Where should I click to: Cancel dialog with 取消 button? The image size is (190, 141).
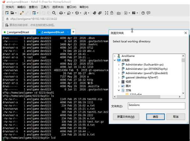pos(176,117)
